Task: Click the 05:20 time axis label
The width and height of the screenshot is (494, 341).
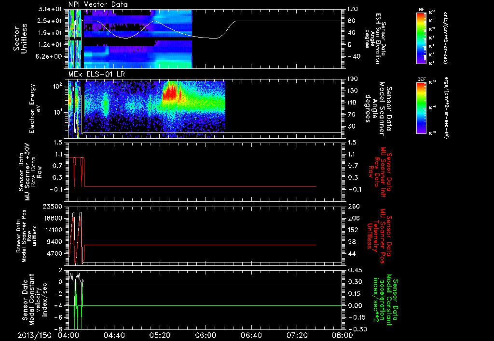Action: click(160, 335)
